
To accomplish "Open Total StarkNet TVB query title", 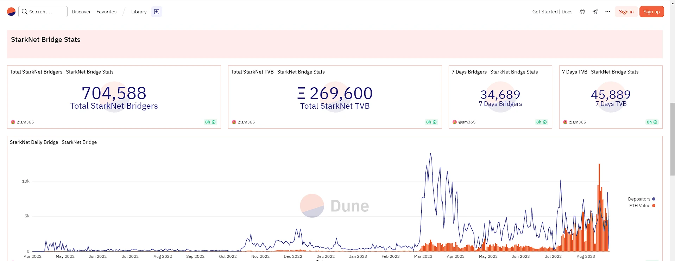I will (252, 72).
